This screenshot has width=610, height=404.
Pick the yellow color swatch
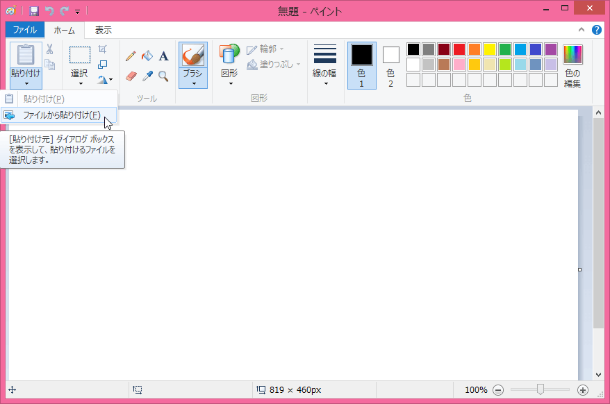click(490, 49)
